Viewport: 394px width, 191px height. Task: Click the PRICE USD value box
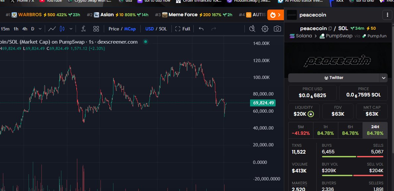click(x=312, y=93)
